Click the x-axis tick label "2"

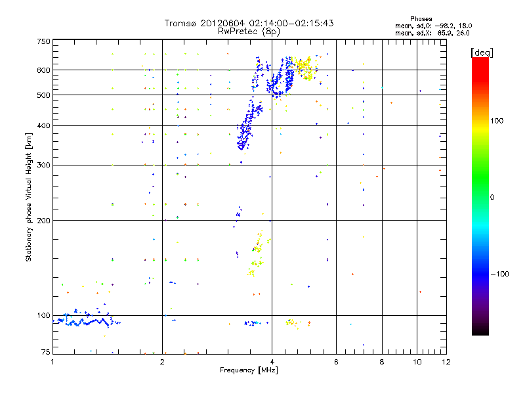[x=162, y=362]
